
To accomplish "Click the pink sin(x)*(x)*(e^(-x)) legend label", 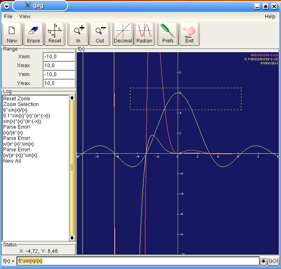I will [x=264, y=55].
